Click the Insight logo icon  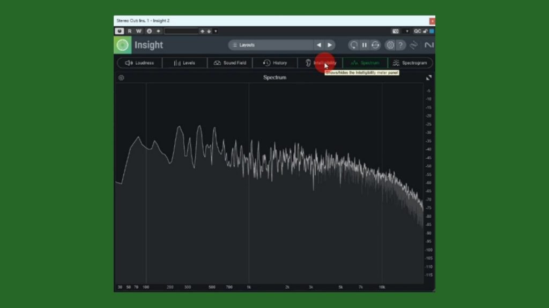[123, 45]
